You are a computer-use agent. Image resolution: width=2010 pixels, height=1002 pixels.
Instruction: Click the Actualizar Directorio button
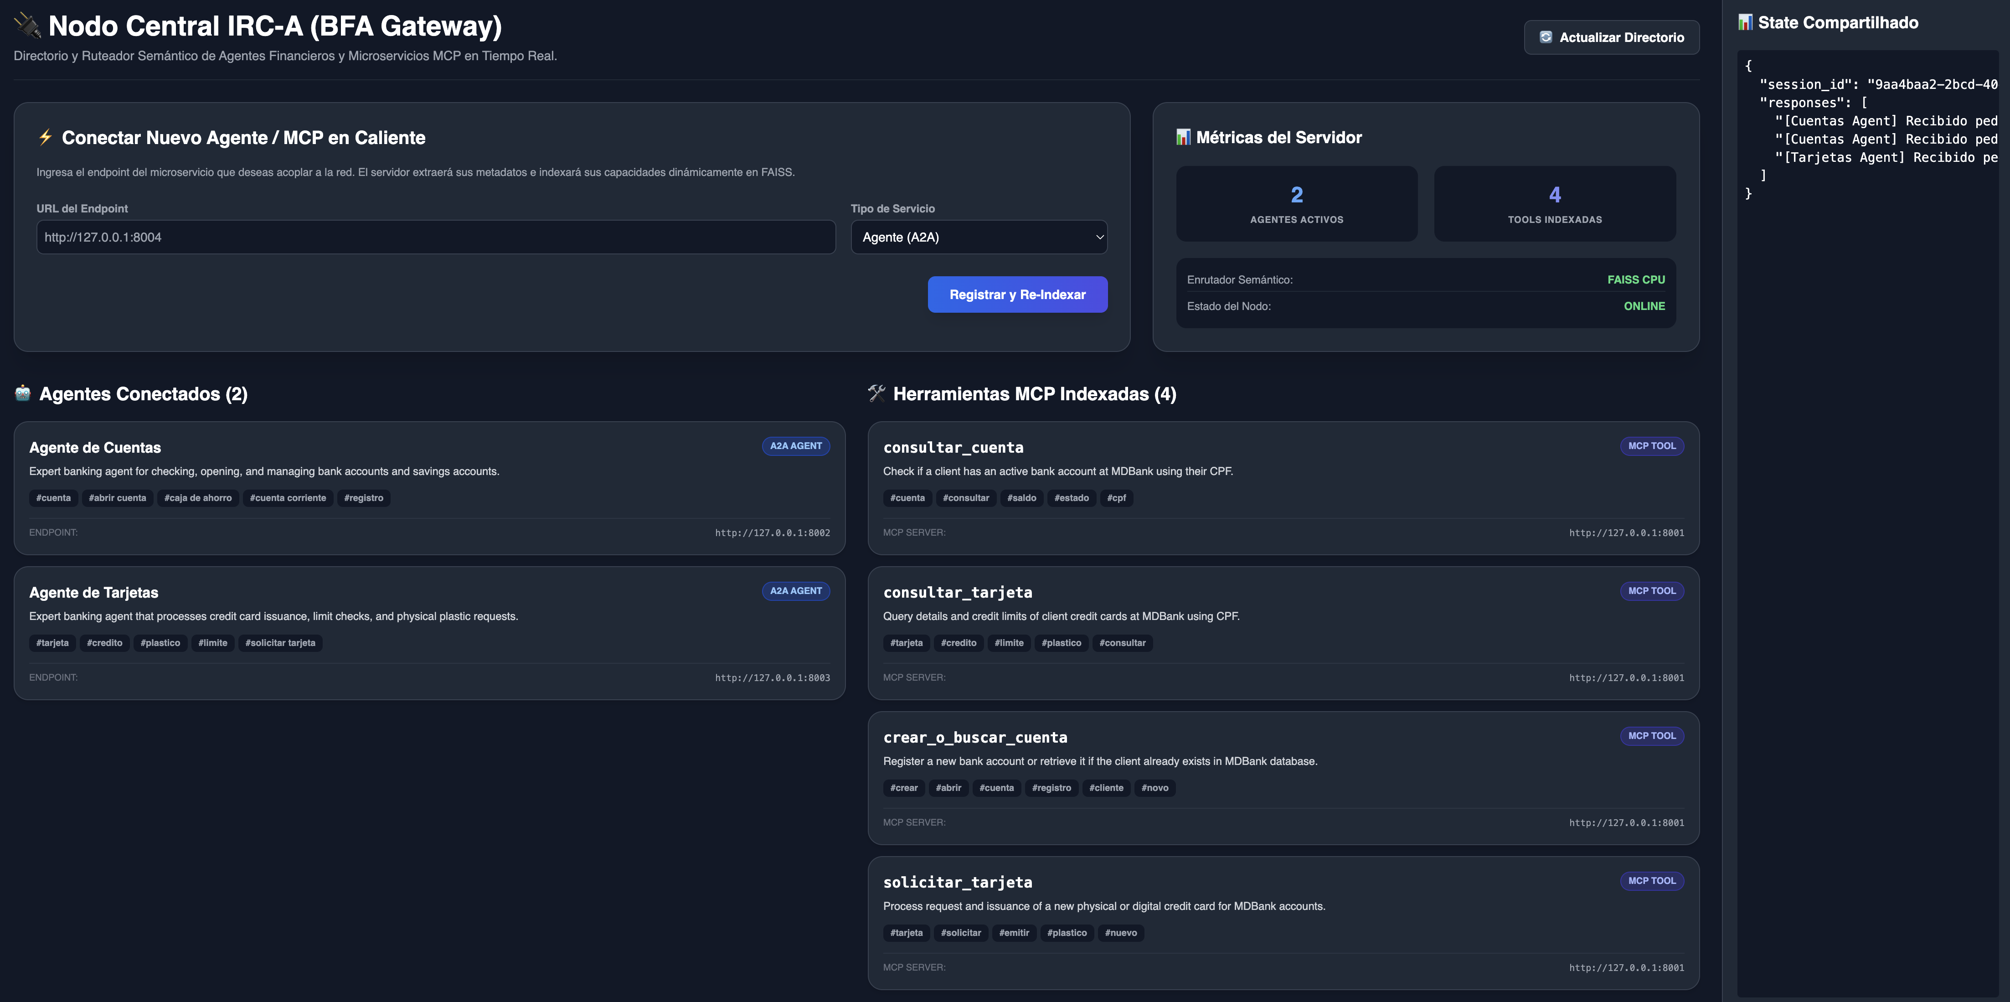tap(1612, 37)
